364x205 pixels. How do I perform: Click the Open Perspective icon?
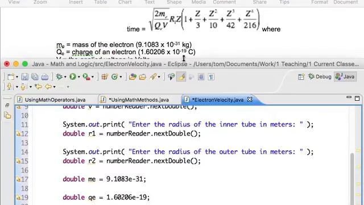(x=301, y=77)
